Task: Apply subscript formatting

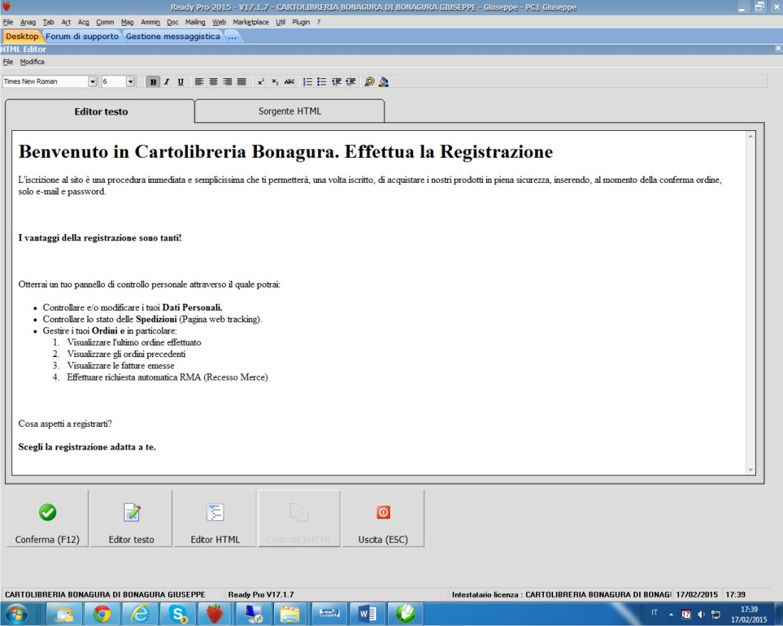Action: click(x=275, y=82)
